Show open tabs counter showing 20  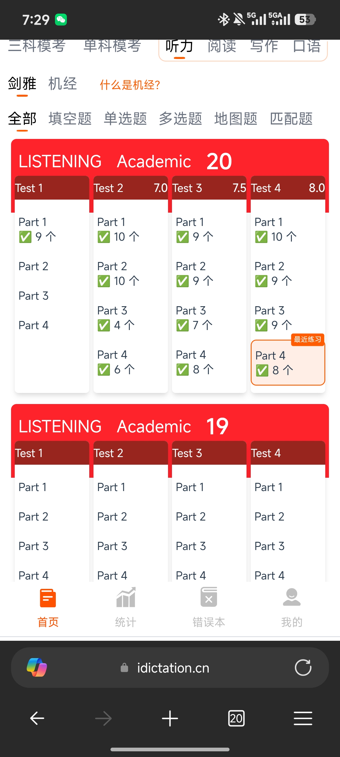(x=236, y=718)
